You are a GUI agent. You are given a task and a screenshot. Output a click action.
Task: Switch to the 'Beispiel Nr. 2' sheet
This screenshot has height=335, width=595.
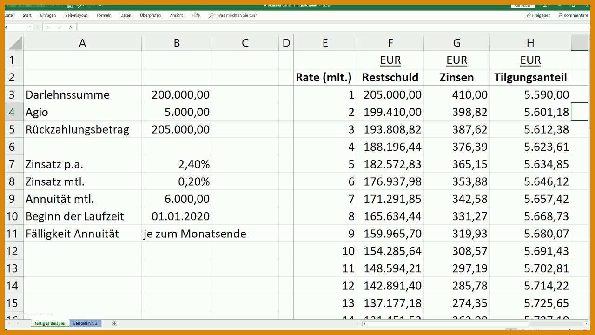(85, 323)
